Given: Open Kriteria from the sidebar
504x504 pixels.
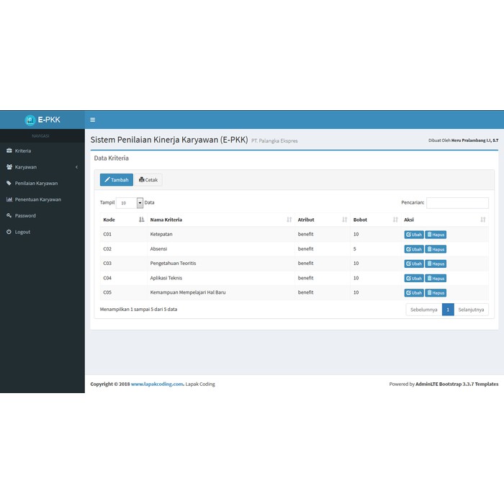Looking at the screenshot, I should 23,151.
